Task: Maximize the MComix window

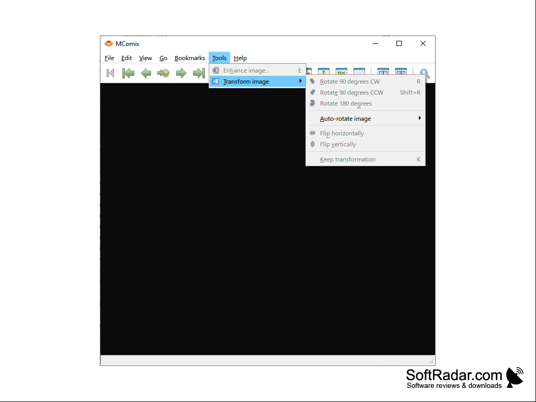Action: [399, 43]
